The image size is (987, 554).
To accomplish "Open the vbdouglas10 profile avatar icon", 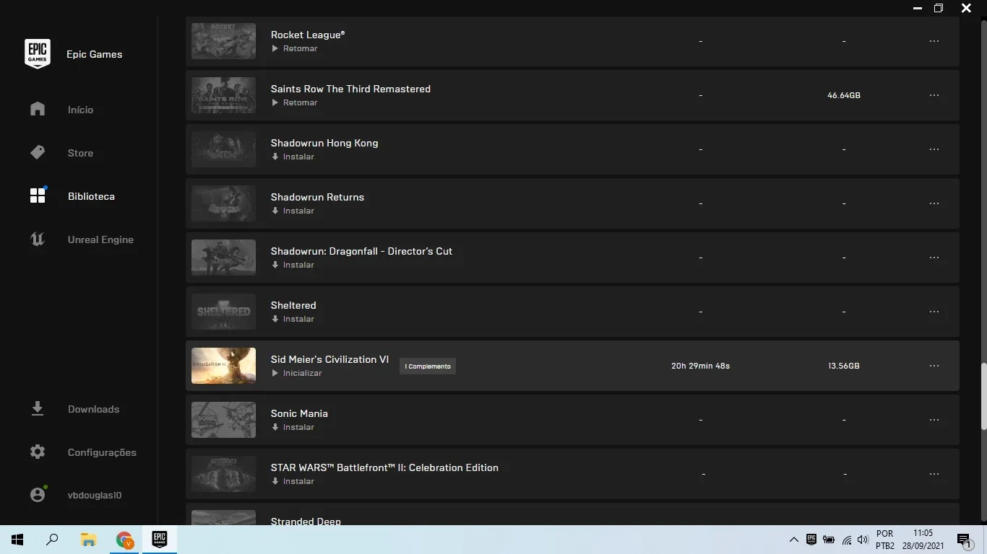I will pyautogui.click(x=38, y=495).
